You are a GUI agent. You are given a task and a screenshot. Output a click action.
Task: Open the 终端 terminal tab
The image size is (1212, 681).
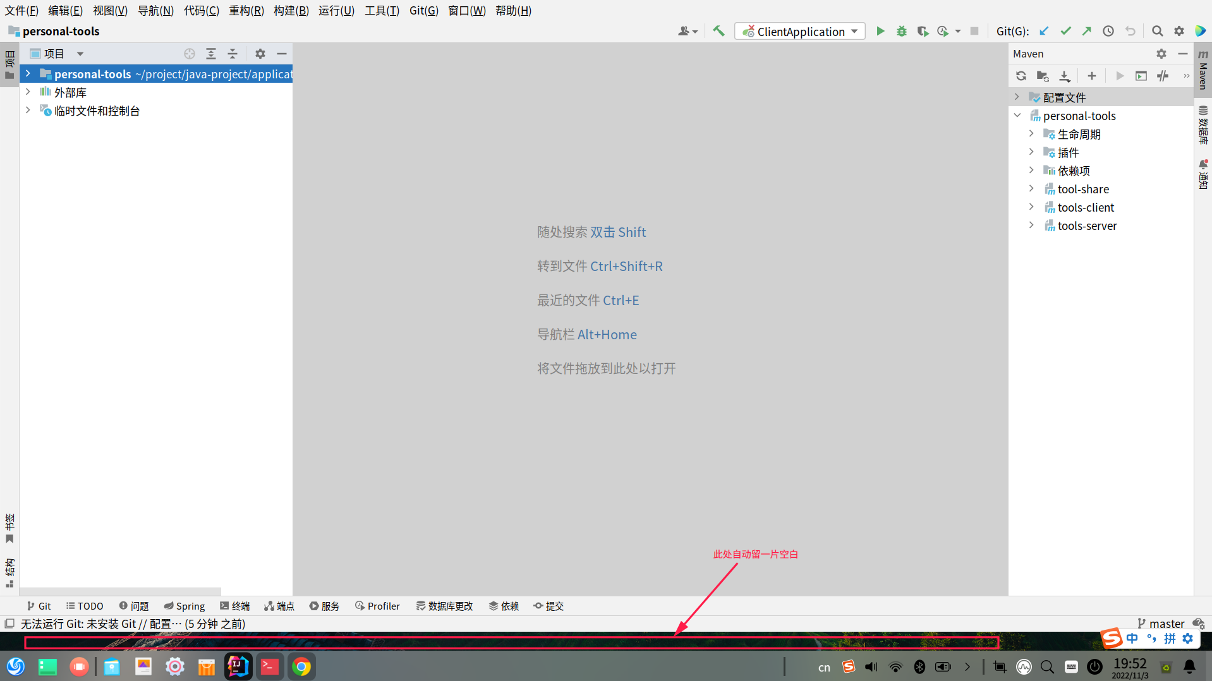pos(235,606)
